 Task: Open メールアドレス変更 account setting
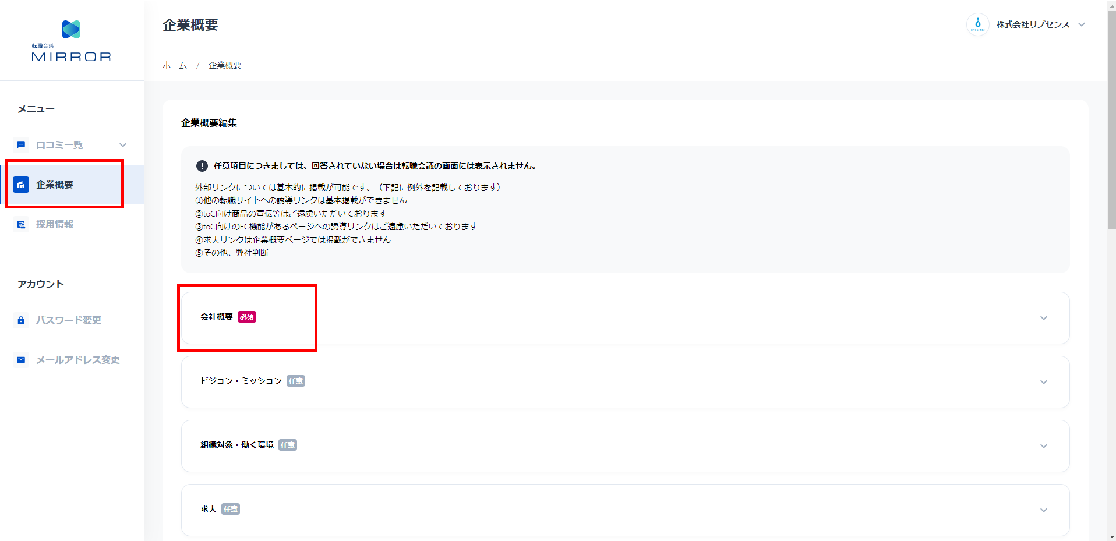click(78, 360)
